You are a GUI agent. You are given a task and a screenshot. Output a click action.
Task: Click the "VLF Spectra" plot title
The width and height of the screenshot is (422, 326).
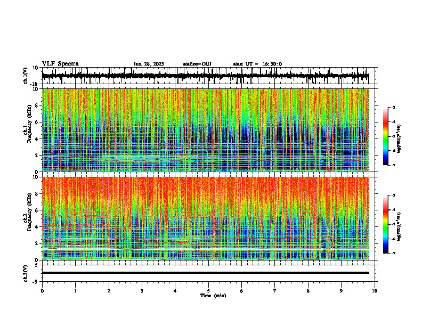pyautogui.click(x=60, y=64)
